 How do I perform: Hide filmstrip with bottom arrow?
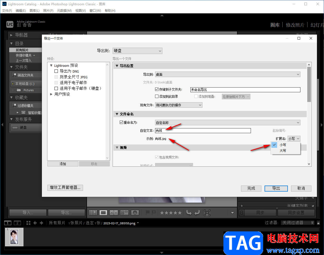pos(162,253)
